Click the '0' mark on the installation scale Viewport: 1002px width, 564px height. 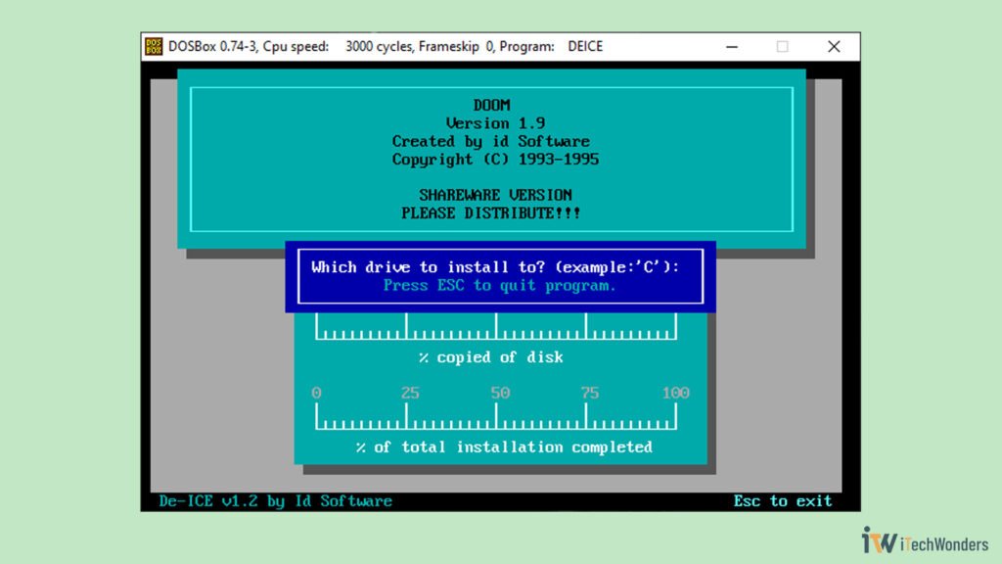[x=316, y=392]
